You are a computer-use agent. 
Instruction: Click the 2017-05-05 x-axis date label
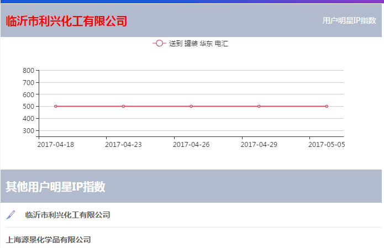tap(327, 145)
